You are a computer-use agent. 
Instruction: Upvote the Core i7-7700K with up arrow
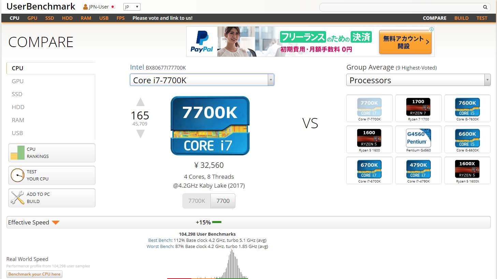click(141, 102)
